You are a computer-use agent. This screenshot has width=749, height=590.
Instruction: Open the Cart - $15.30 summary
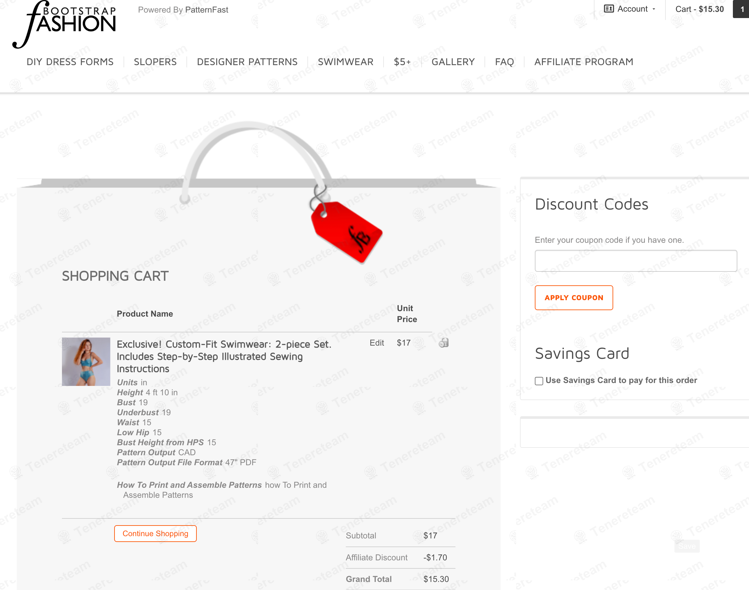click(x=700, y=9)
